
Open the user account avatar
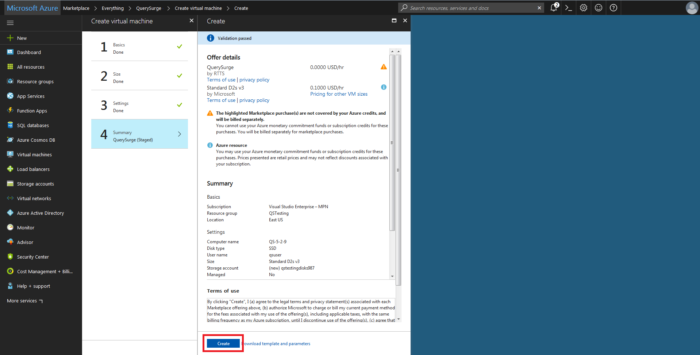pyautogui.click(x=692, y=8)
